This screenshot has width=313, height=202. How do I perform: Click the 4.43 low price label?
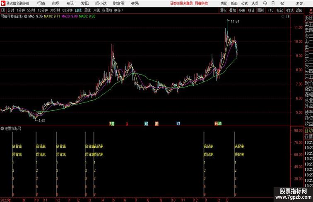click(42, 120)
